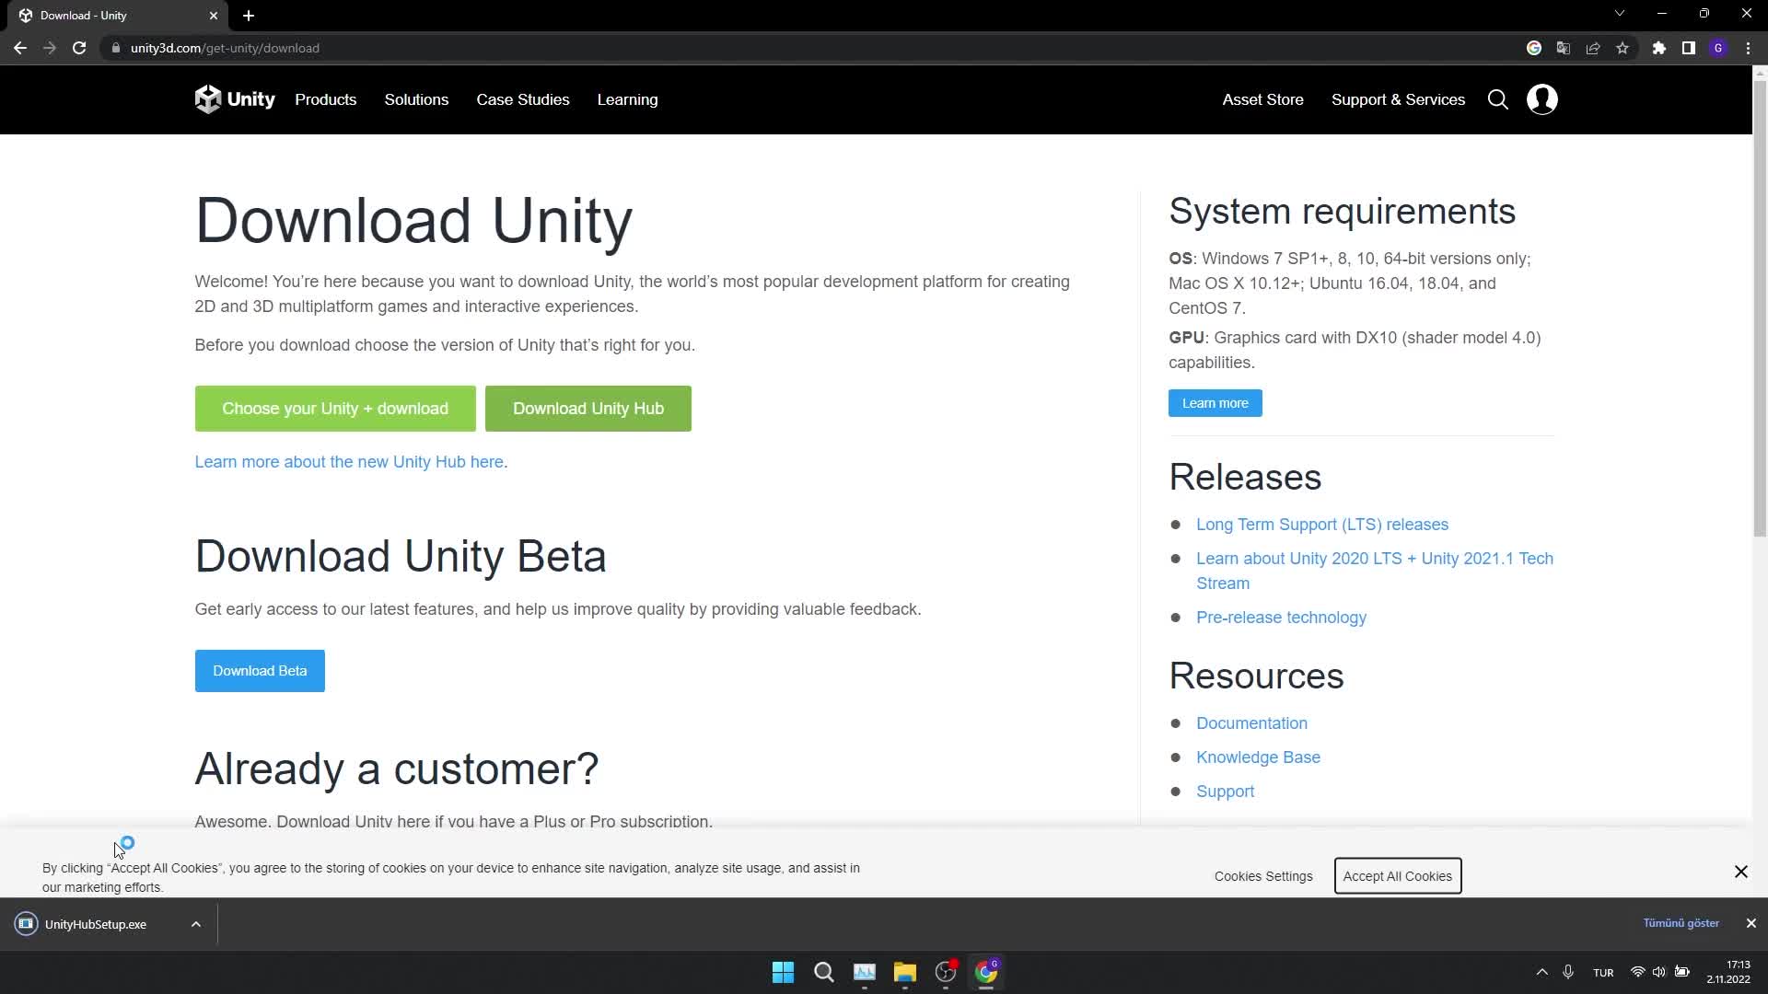Click the share page icon in address bar
Image resolution: width=1768 pixels, height=994 pixels.
(x=1593, y=48)
